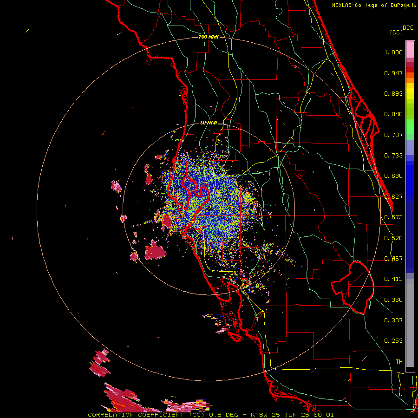Click the 0.360 legend value
The height and width of the screenshot is (418, 418).
point(393,300)
